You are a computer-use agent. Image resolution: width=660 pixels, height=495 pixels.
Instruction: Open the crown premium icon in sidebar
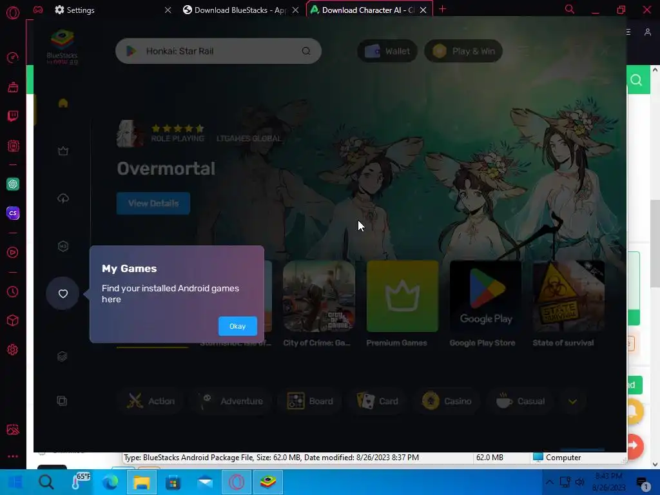[63, 151]
